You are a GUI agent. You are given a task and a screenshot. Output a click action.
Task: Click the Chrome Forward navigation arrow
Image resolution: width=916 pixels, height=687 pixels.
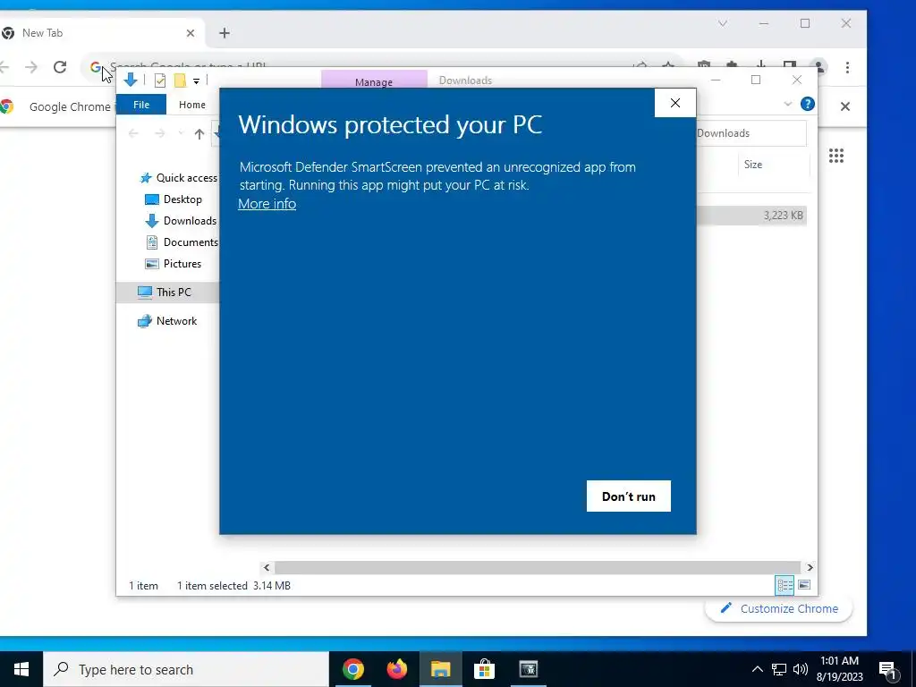pos(31,67)
